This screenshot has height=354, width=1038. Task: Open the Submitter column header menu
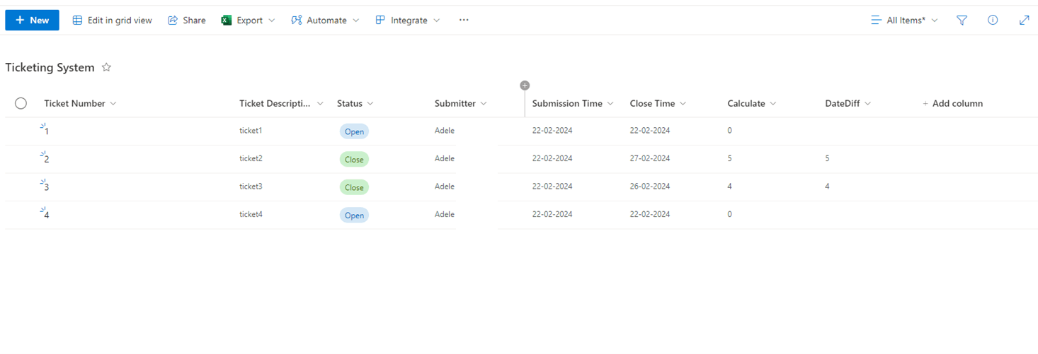point(461,103)
